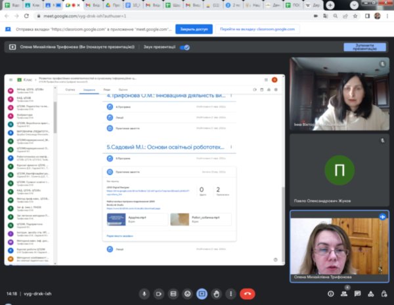This screenshot has width=394, height=305.
Task: Click the blue 'Закрыть доступ' button
Action: 194,30
